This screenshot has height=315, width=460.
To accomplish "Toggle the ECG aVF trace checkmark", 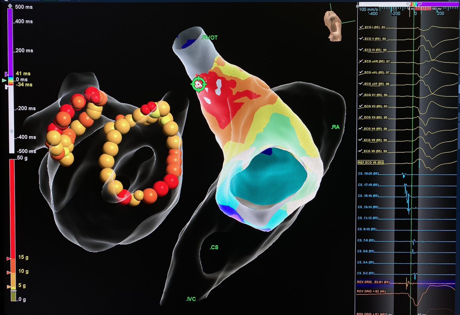I will pos(360,83).
